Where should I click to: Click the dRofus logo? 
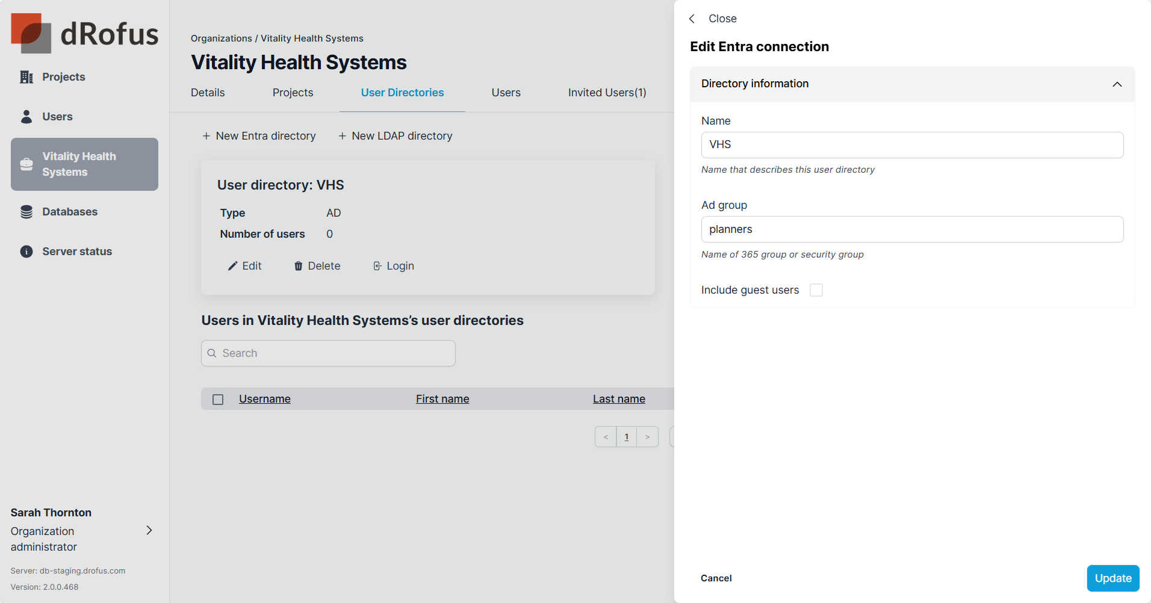(x=85, y=33)
